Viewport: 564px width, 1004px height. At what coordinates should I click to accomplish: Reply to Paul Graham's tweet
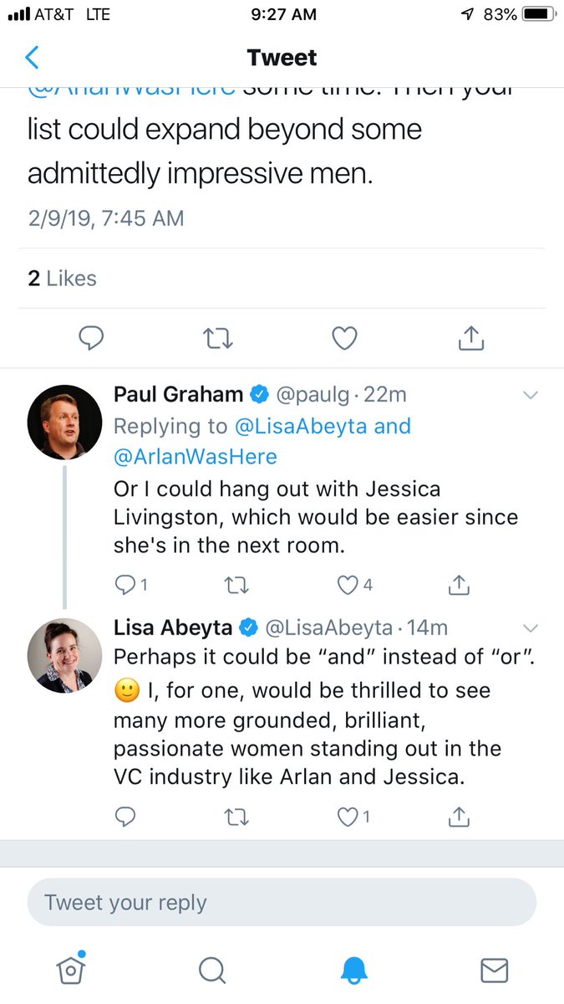click(125, 586)
